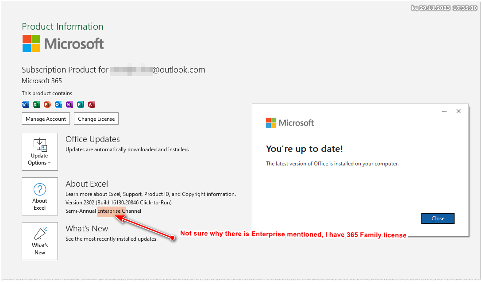This screenshot has height=284, width=482.
Task: Click the Product Information heading
Action: coord(62,27)
